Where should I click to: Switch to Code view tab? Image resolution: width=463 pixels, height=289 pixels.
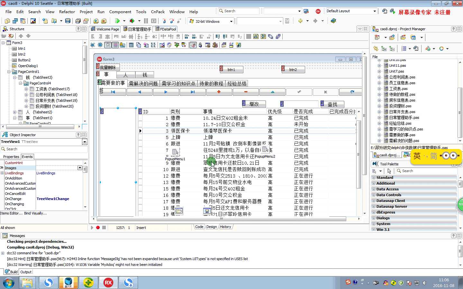(x=199, y=227)
